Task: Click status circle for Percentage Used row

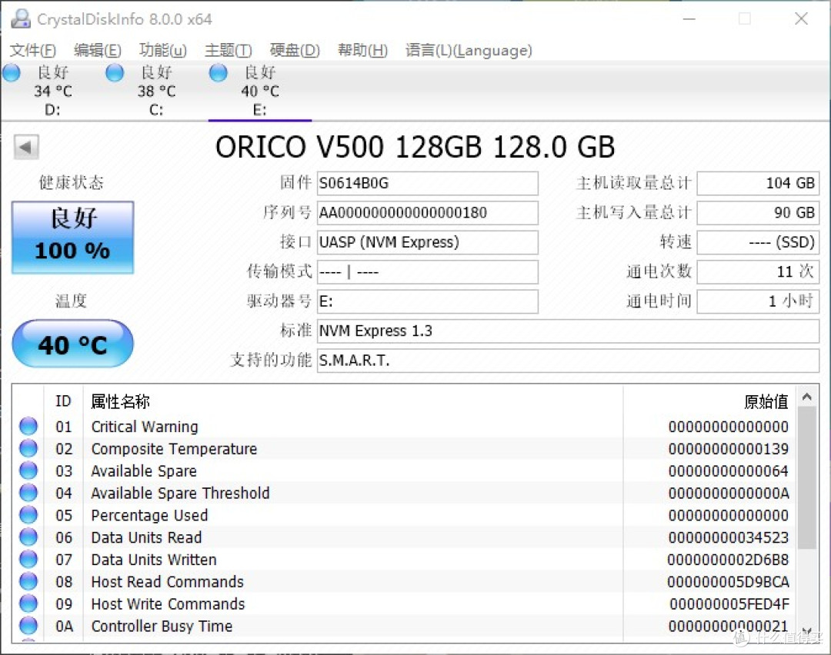Action: [x=28, y=514]
